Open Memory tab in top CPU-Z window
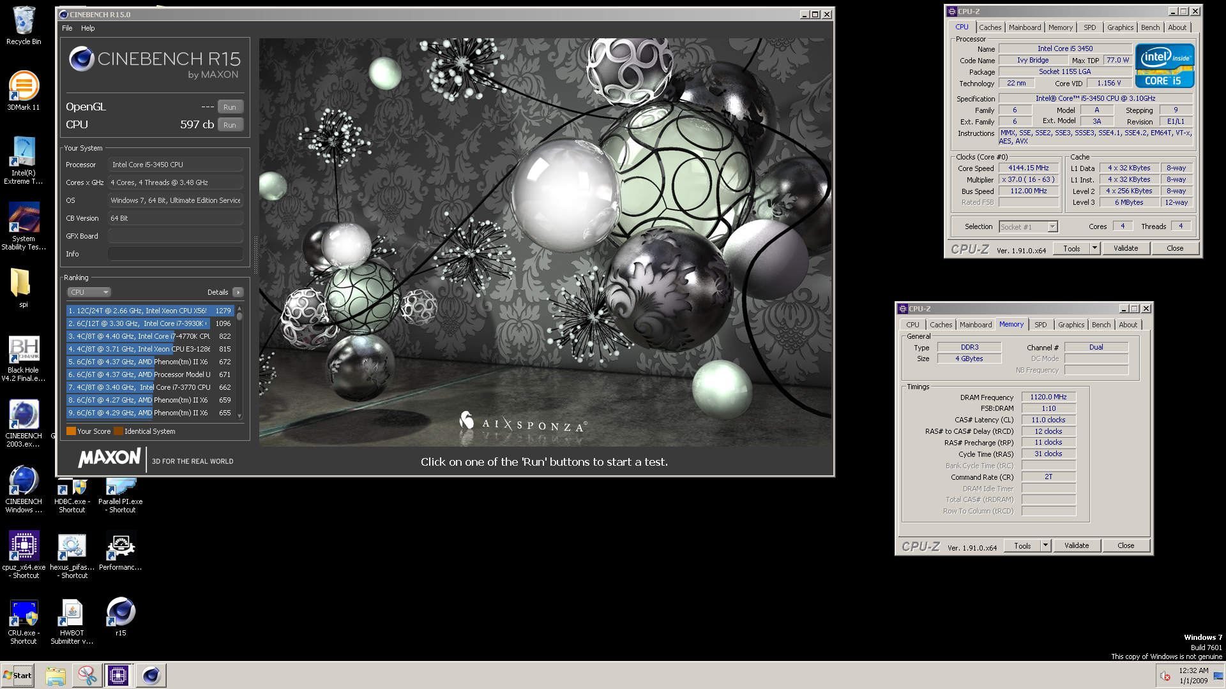Image resolution: width=1226 pixels, height=689 pixels. [1061, 27]
